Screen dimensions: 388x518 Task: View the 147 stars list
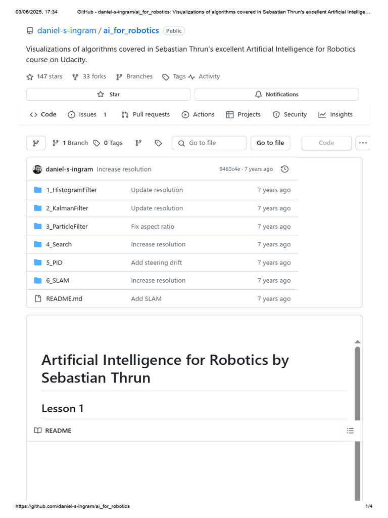[44, 76]
